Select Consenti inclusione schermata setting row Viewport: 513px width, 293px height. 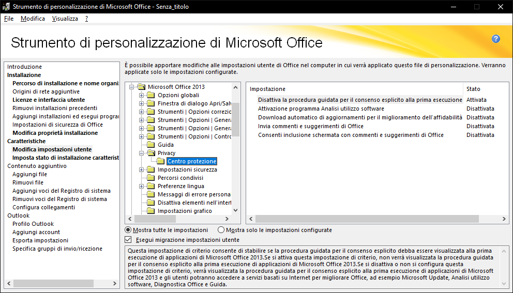pyautogui.click(x=351, y=135)
